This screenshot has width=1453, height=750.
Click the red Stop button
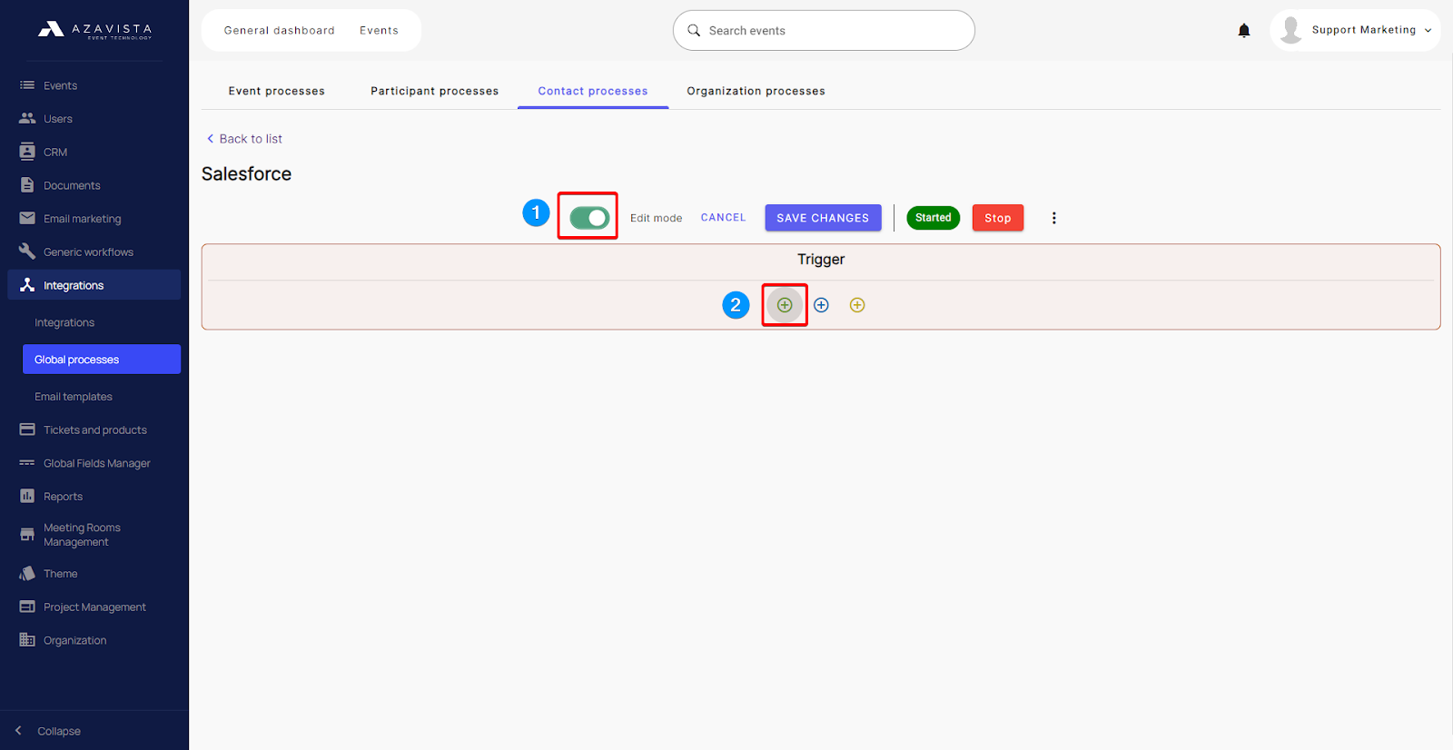click(997, 218)
